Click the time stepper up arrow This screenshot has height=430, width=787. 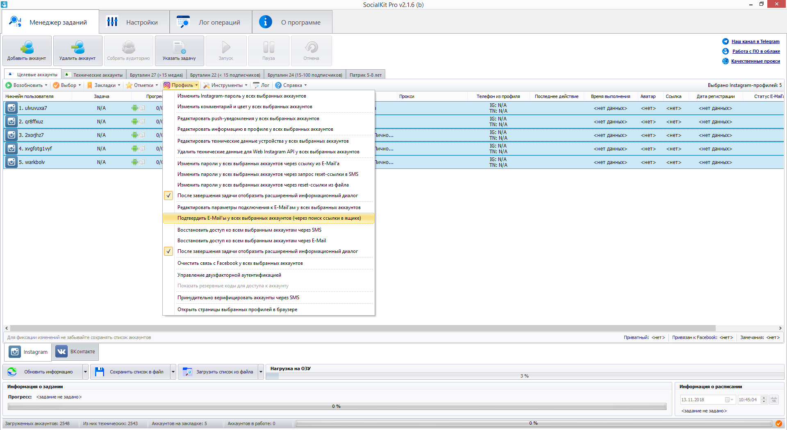tap(764, 398)
